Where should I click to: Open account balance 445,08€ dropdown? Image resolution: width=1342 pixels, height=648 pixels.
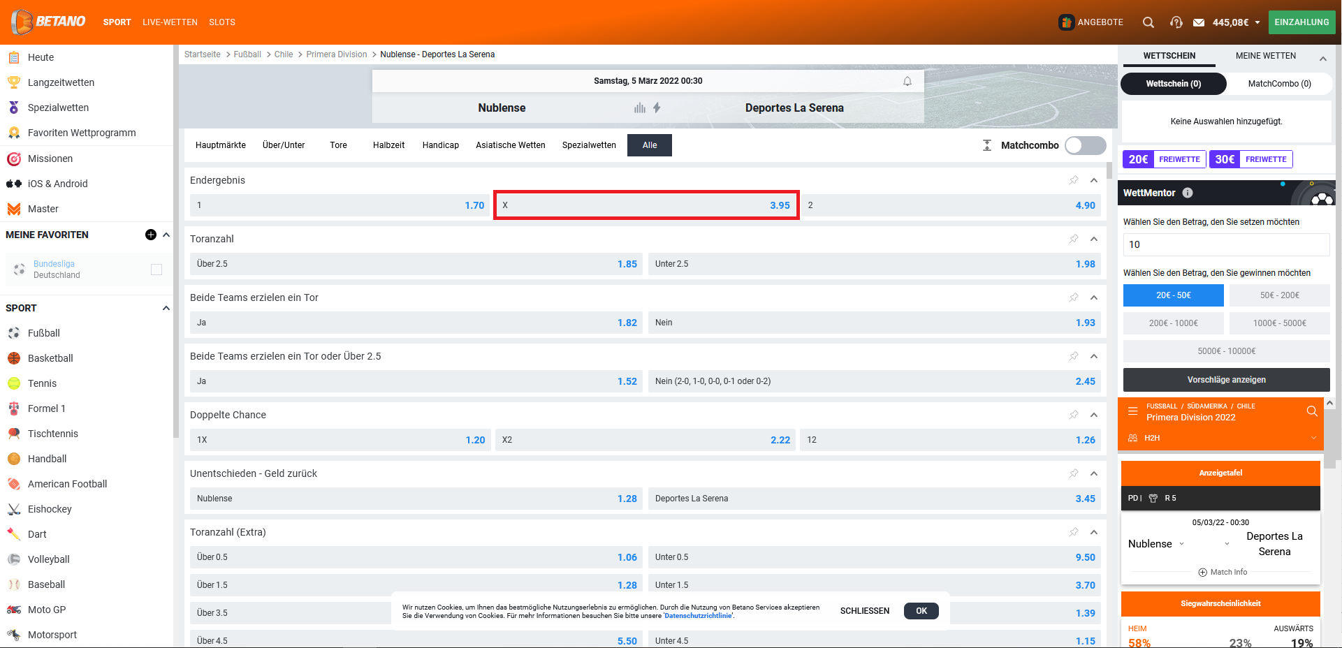tap(1237, 22)
